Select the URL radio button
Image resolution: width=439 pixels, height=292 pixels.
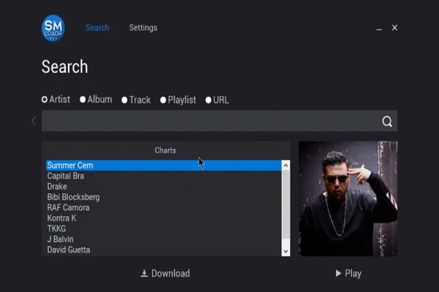(209, 100)
